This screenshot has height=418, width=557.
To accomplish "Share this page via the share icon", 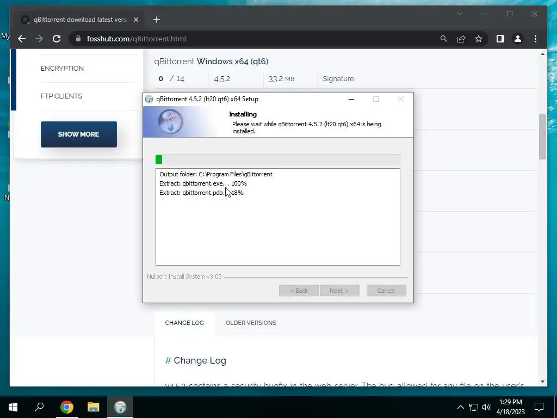I will (461, 39).
